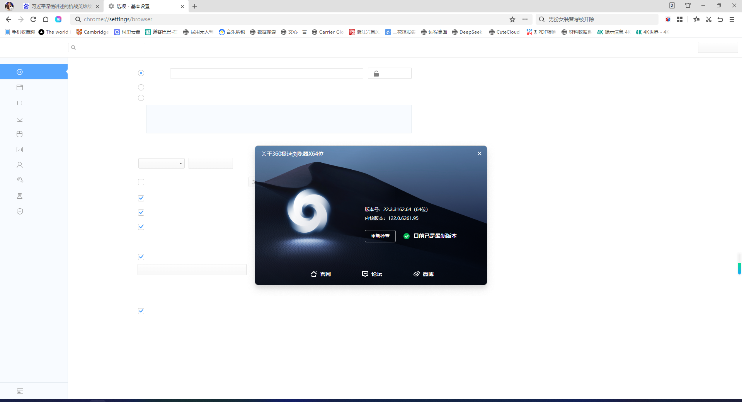Viewport: 742px width, 402px height.
Task: Open the 微博 link in the about dialog
Action: tap(423, 274)
